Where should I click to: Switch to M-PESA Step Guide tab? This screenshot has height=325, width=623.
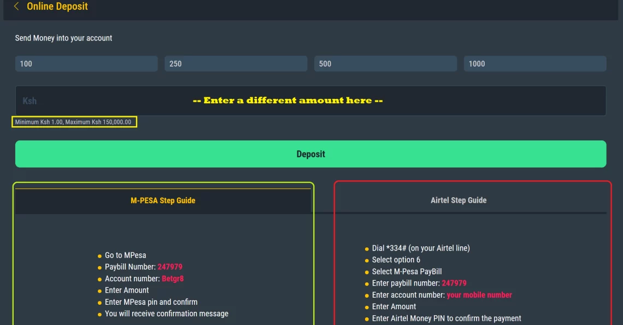pos(163,200)
